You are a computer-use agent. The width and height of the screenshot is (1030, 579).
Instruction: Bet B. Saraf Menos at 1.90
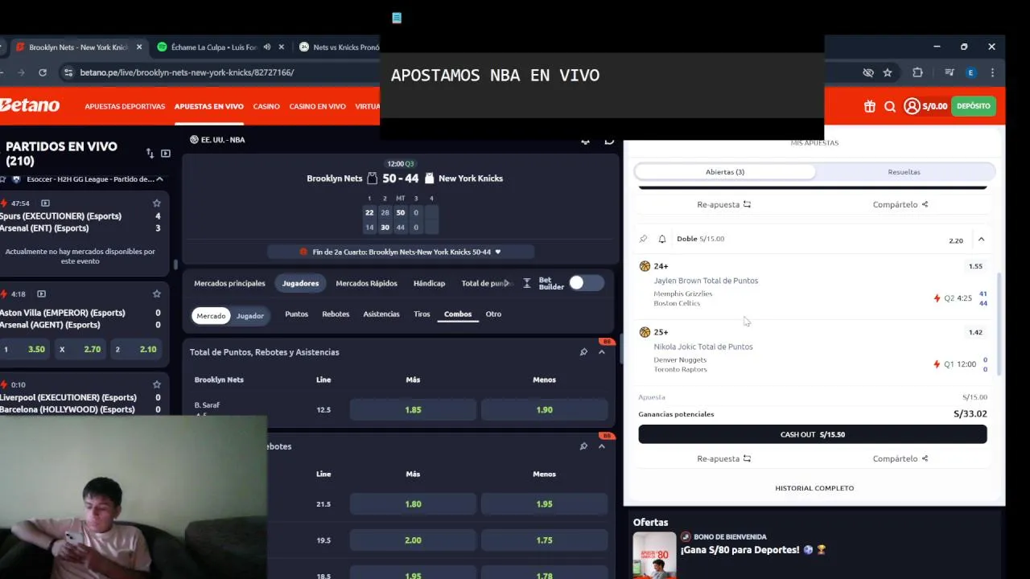coord(544,410)
